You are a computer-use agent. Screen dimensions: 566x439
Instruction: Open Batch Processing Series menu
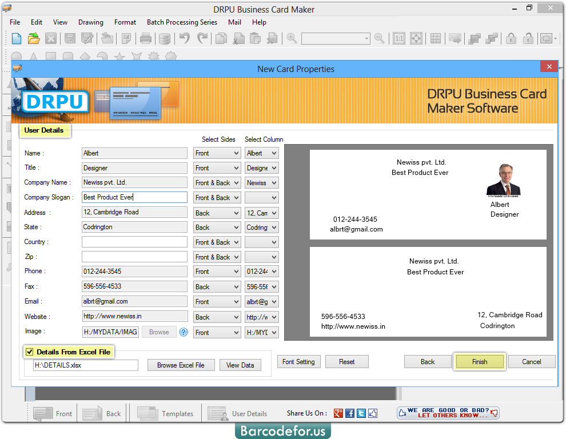182,22
